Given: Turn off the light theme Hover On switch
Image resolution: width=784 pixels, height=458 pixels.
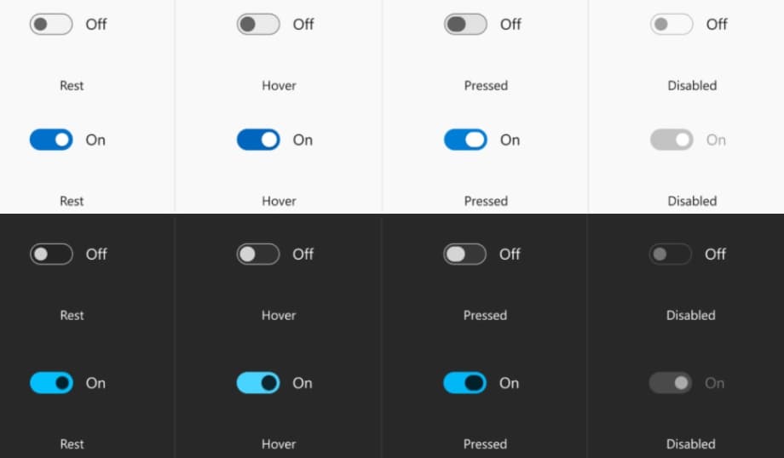Looking at the screenshot, I should [x=258, y=140].
